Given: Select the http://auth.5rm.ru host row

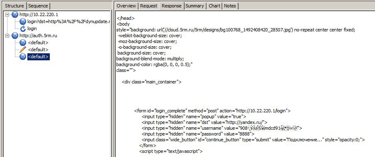Looking at the screenshot, I should [x=38, y=36].
